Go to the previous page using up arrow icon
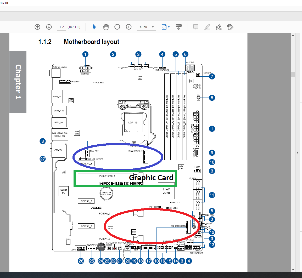 coord(37,27)
